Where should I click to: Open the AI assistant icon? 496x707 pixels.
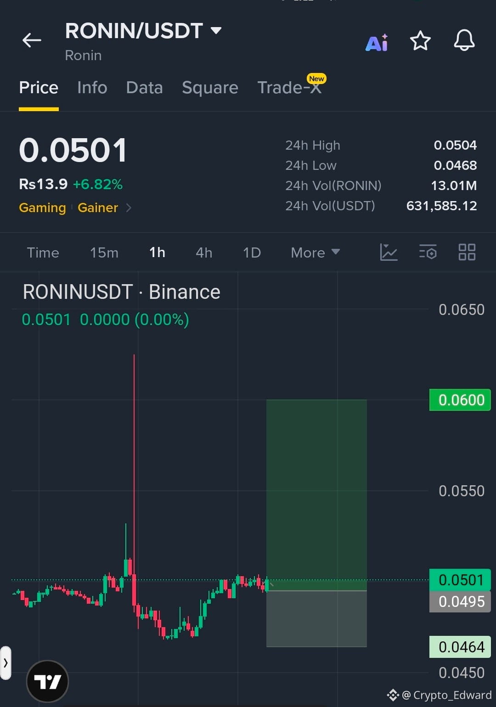pos(377,43)
